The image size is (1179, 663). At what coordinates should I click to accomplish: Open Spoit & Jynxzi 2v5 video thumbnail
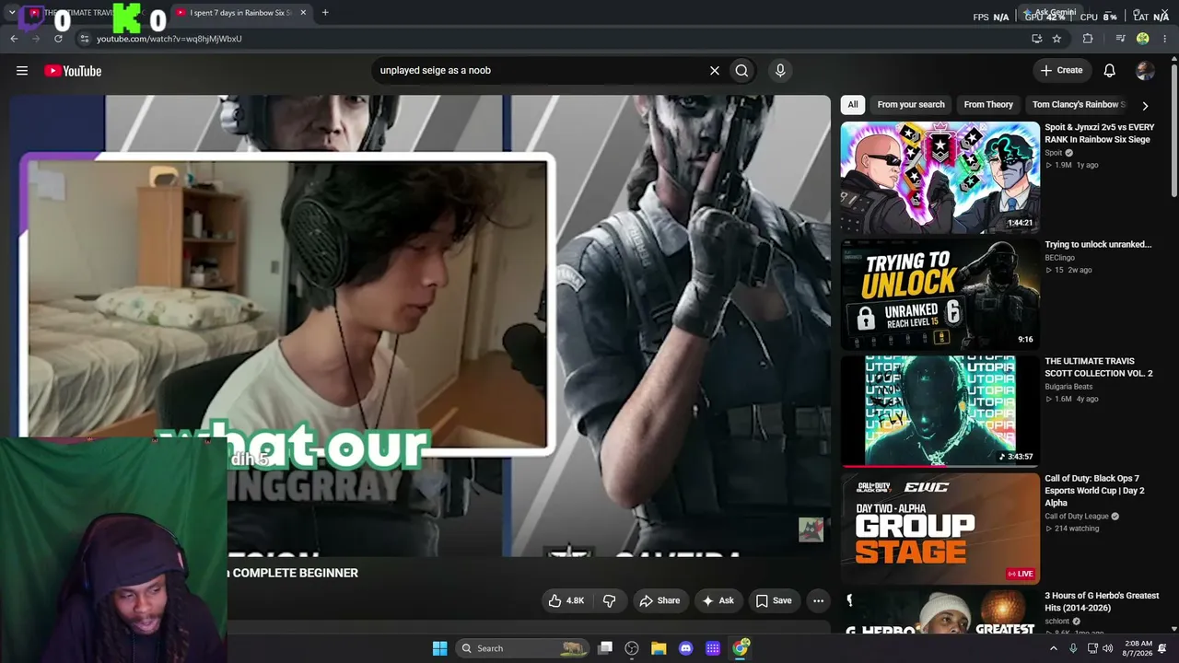[x=940, y=178]
